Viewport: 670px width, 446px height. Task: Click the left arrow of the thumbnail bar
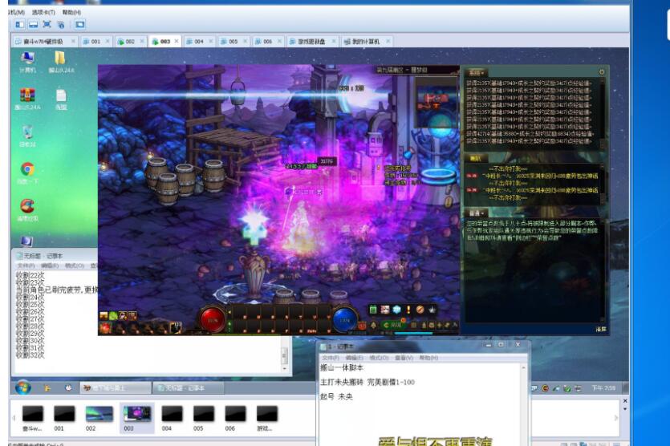(14, 418)
